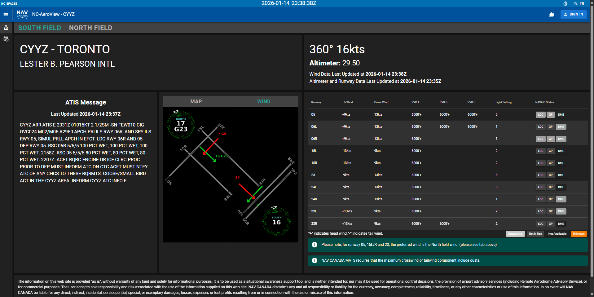Viewport: 594px width, 297px height.
Task: Switch language to French (FR)
Action: pos(579,4)
